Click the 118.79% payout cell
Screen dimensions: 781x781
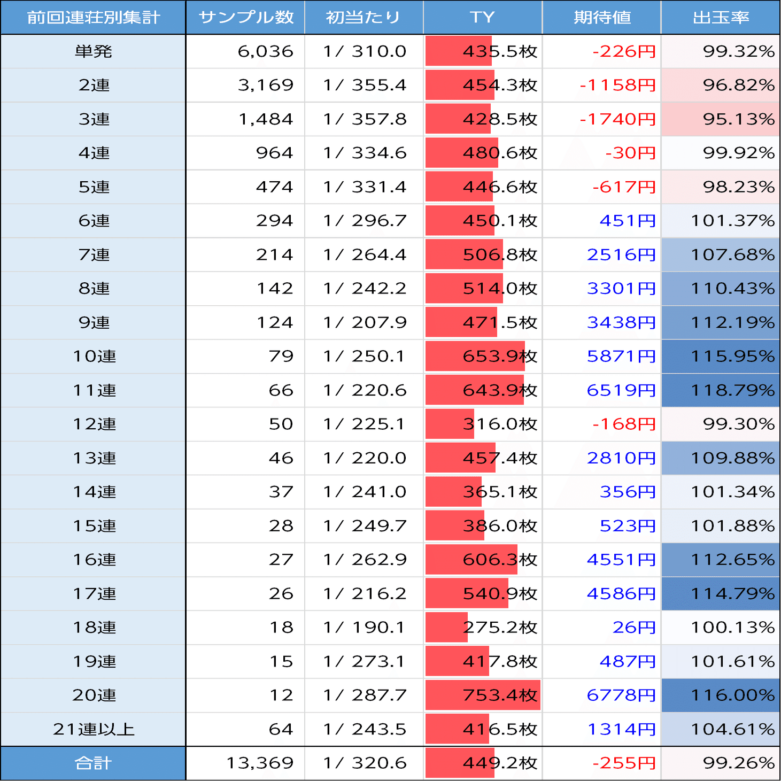[x=721, y=390]
